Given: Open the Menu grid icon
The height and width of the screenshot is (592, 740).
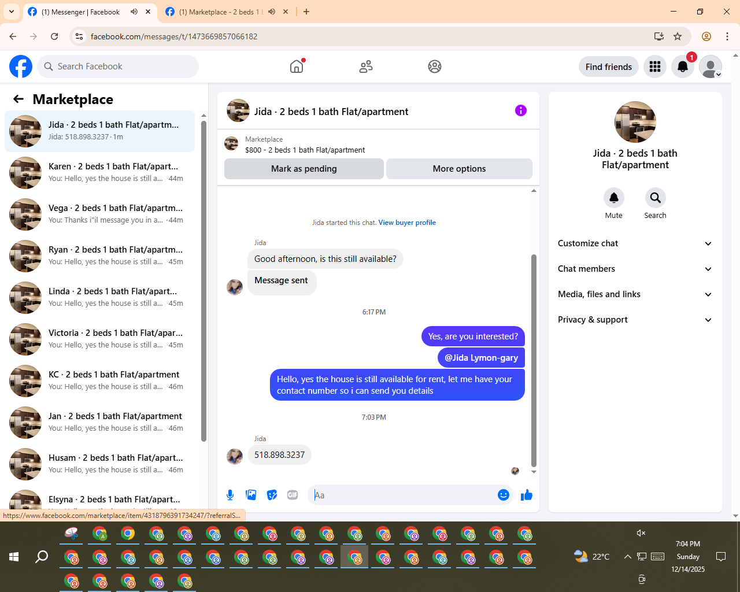Looking at the screenshot, I should tap(655, 66).
